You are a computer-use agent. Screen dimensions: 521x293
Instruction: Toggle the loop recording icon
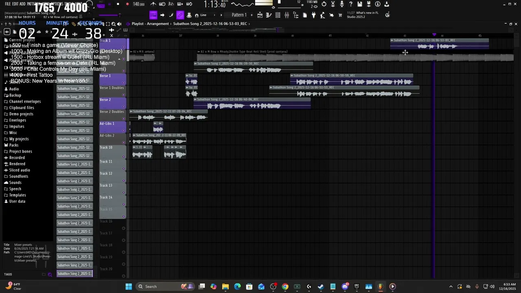pyautogui.click(x=189, y=4)
